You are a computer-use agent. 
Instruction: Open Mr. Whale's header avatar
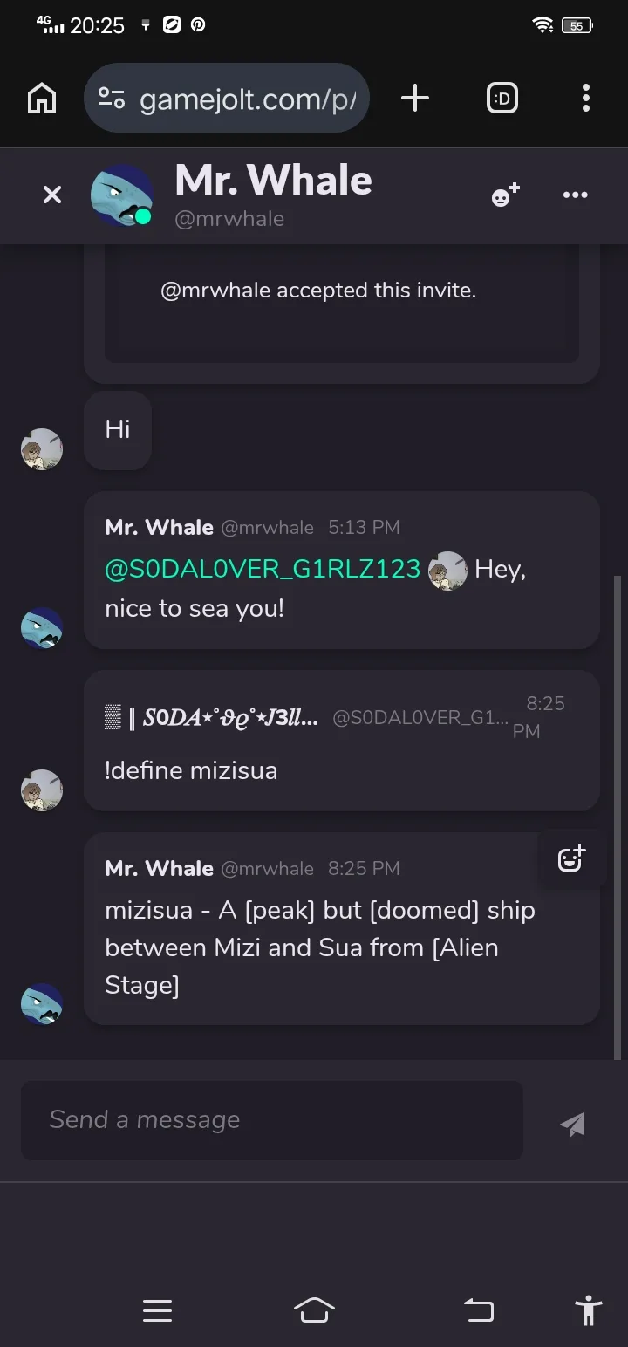click(121, 195)
